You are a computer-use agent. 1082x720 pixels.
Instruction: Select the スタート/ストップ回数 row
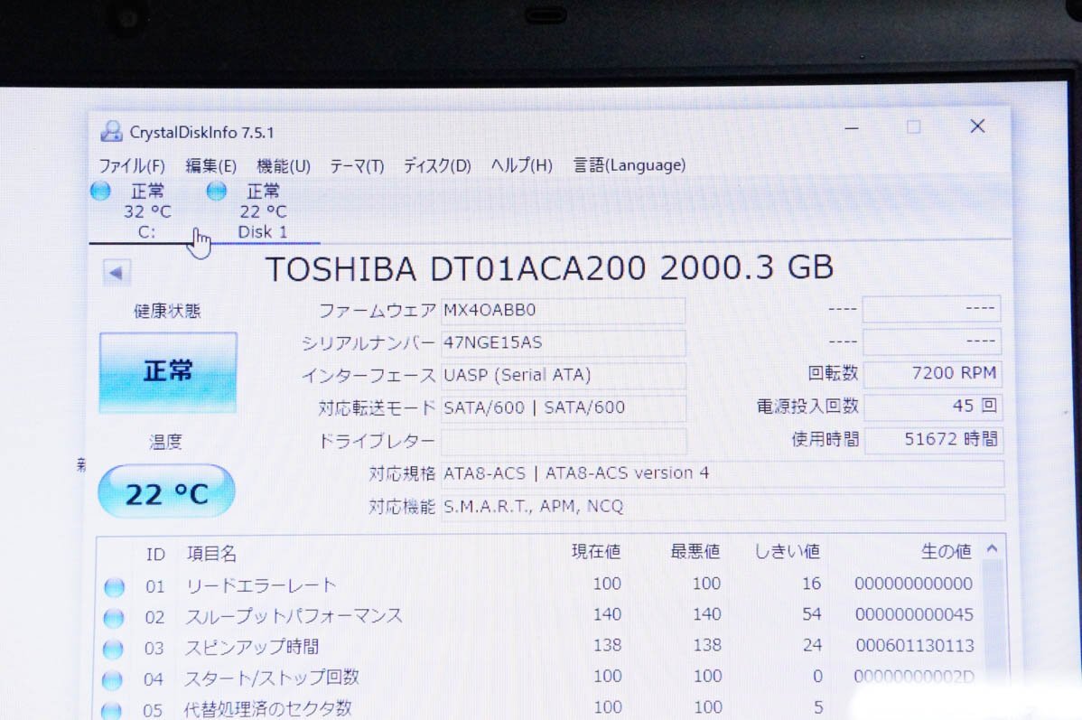(x=539, y=678)
